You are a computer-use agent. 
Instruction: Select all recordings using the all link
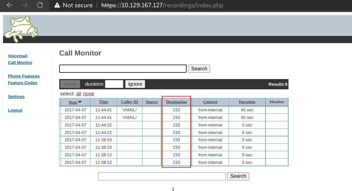click(x=79, y=94)
